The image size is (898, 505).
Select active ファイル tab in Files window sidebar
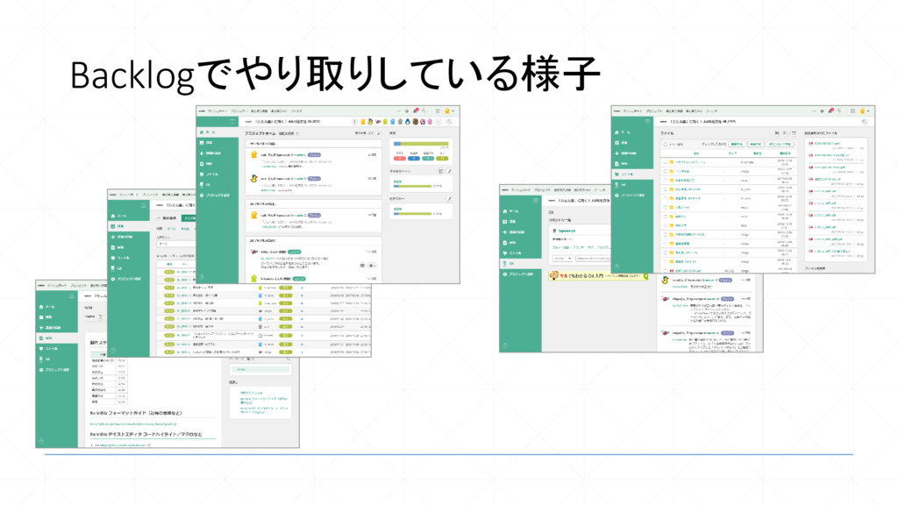[x=632, y=174]
